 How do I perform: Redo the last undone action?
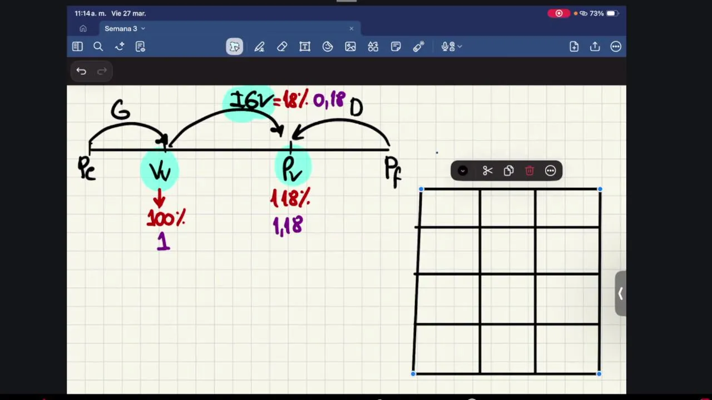point(102,71)
